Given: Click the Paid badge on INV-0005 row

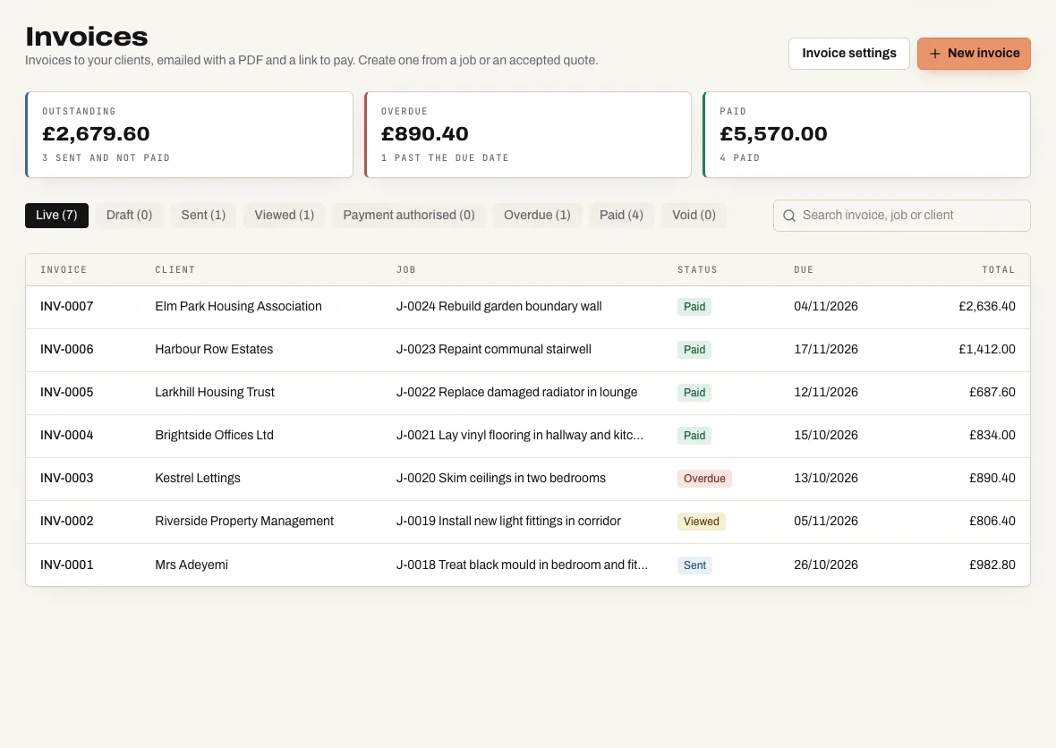Looking at the screenshot, I should [x=694, y=393].
